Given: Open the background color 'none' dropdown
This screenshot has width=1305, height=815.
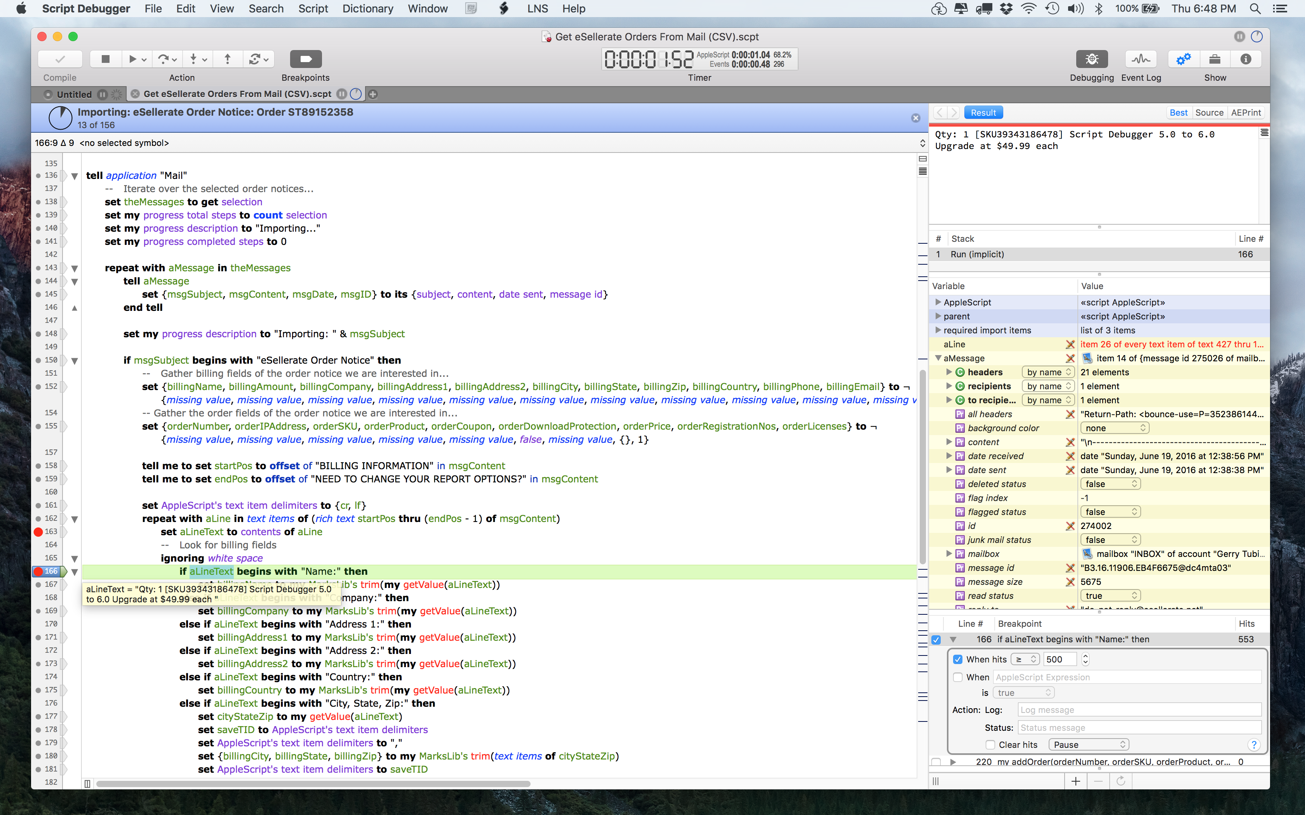Looking at the screenshot, I should pyautogui.click(x=1115, y=428).
